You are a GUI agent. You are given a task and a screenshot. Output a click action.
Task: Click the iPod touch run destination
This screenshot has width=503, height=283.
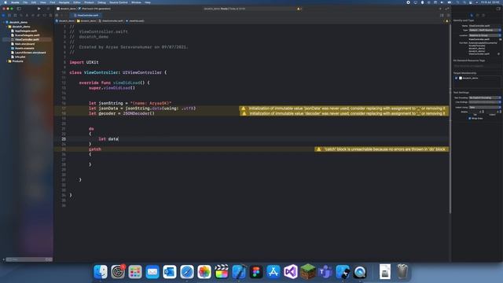coord(94,9)
